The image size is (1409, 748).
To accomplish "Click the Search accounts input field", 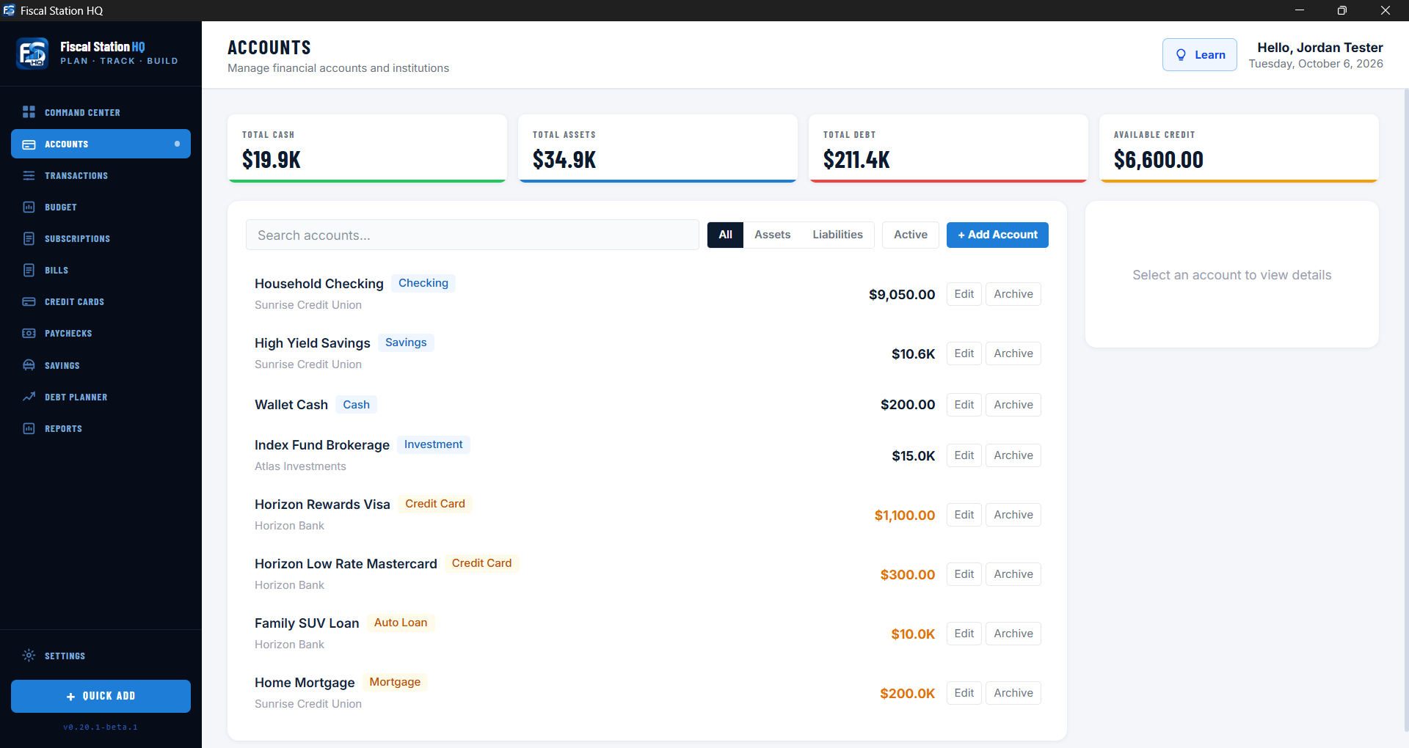I will coord(472,235).
